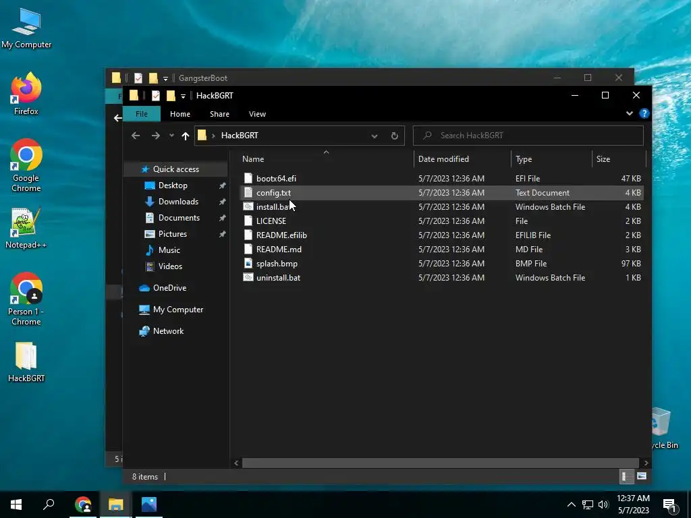Click HackBGRT breadcrumb chevron in address bar
The image size is (691, 518).
pyautogui.click(x=213, y=136)
